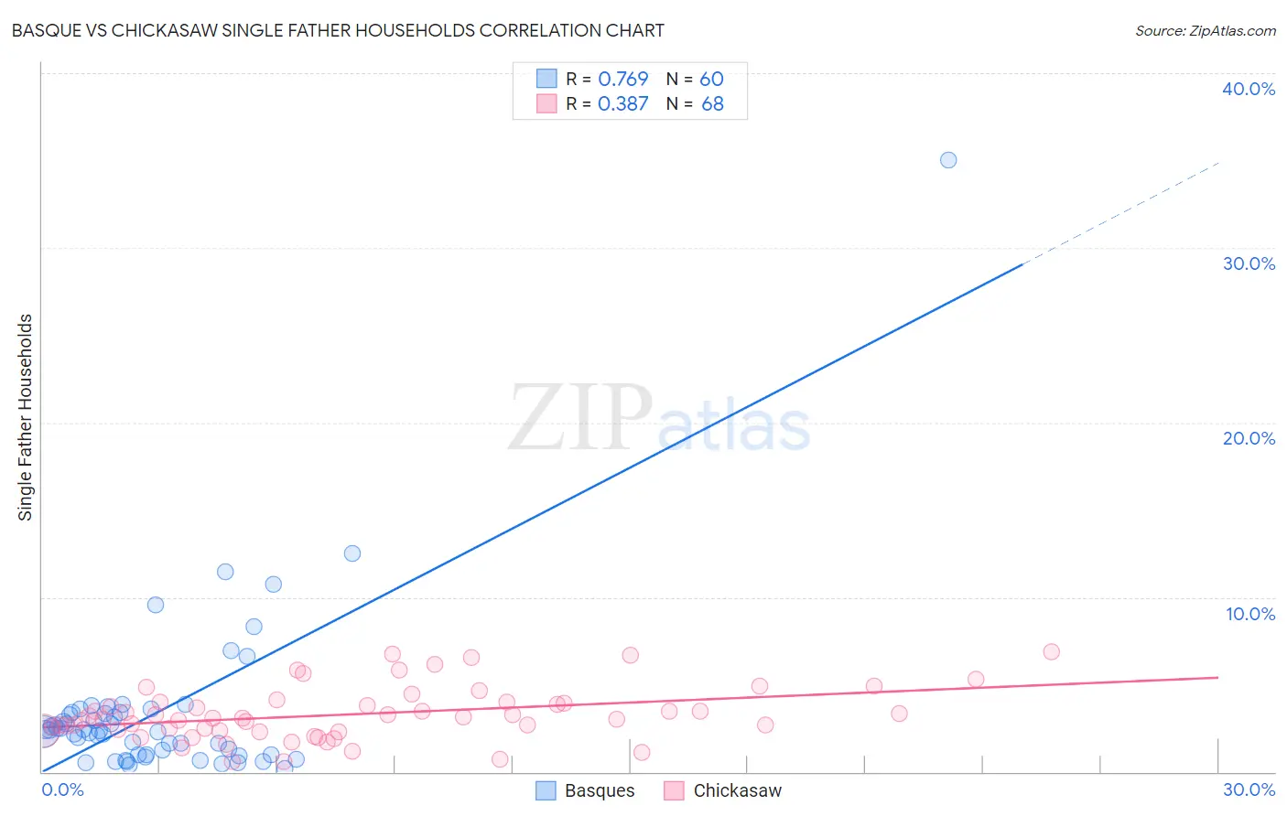The image size is (1287, 816).
Task: Click the Single Father Households axis title
Action: (26, 417)
